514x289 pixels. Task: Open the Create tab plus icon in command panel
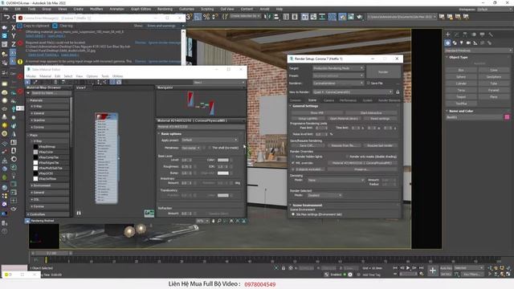pyautogui.click(x=448, y=35)
